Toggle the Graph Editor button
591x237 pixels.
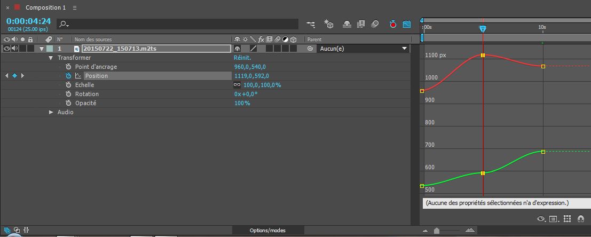point(406,24)
